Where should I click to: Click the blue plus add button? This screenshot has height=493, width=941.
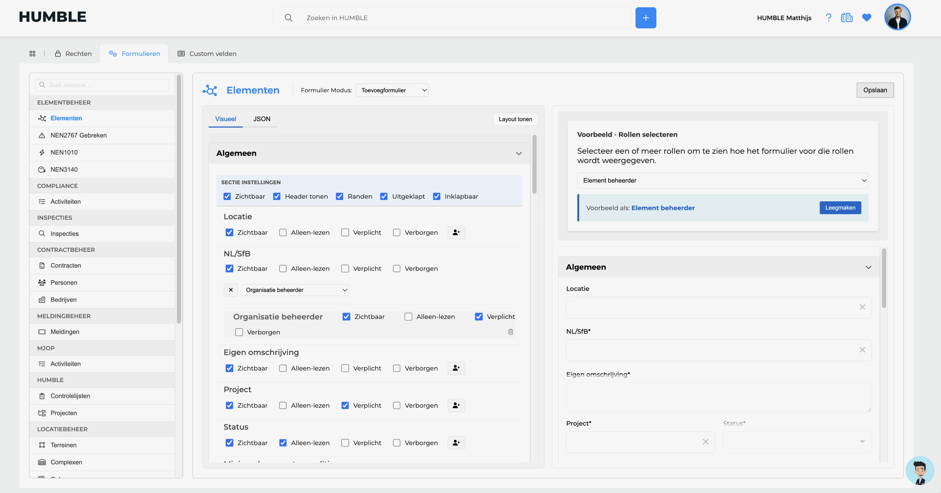click(x=645, y=18)
